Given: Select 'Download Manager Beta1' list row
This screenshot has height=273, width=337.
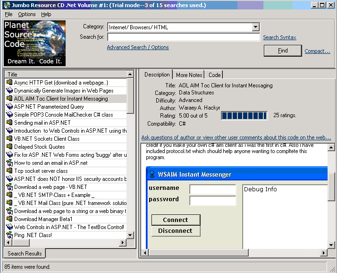Looking at the screenshot, I should (66, 219).
